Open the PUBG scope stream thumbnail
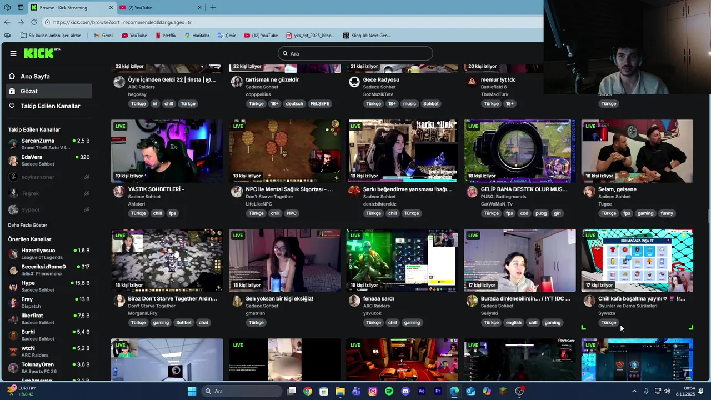The height and width of the screenshot is (400, 711). click(x=520, y=151)
